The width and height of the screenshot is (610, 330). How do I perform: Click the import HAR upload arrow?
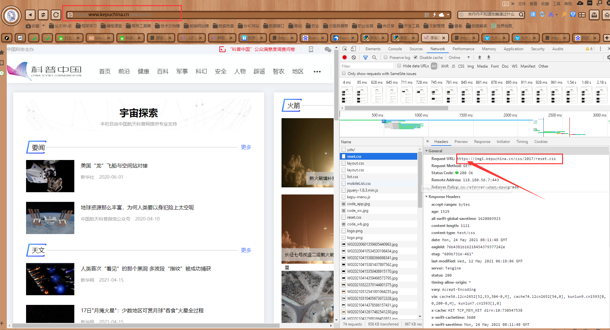coord(480,57)
